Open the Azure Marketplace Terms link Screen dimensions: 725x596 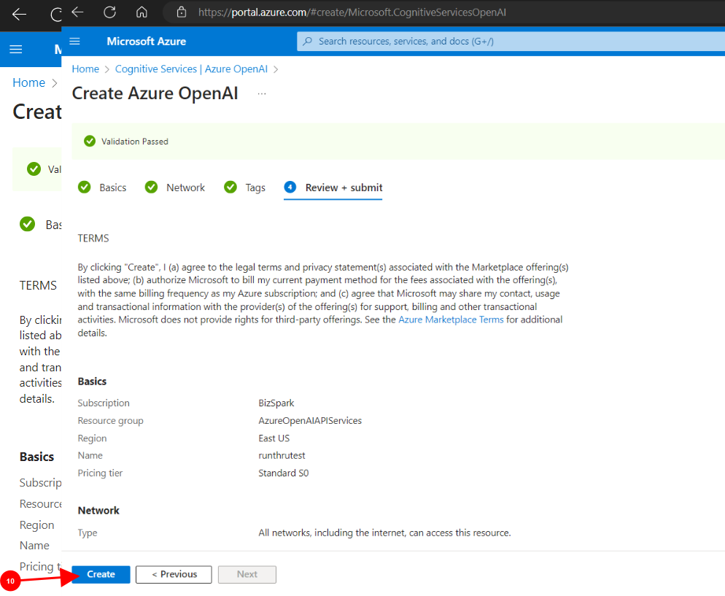(x=451, y=320)
